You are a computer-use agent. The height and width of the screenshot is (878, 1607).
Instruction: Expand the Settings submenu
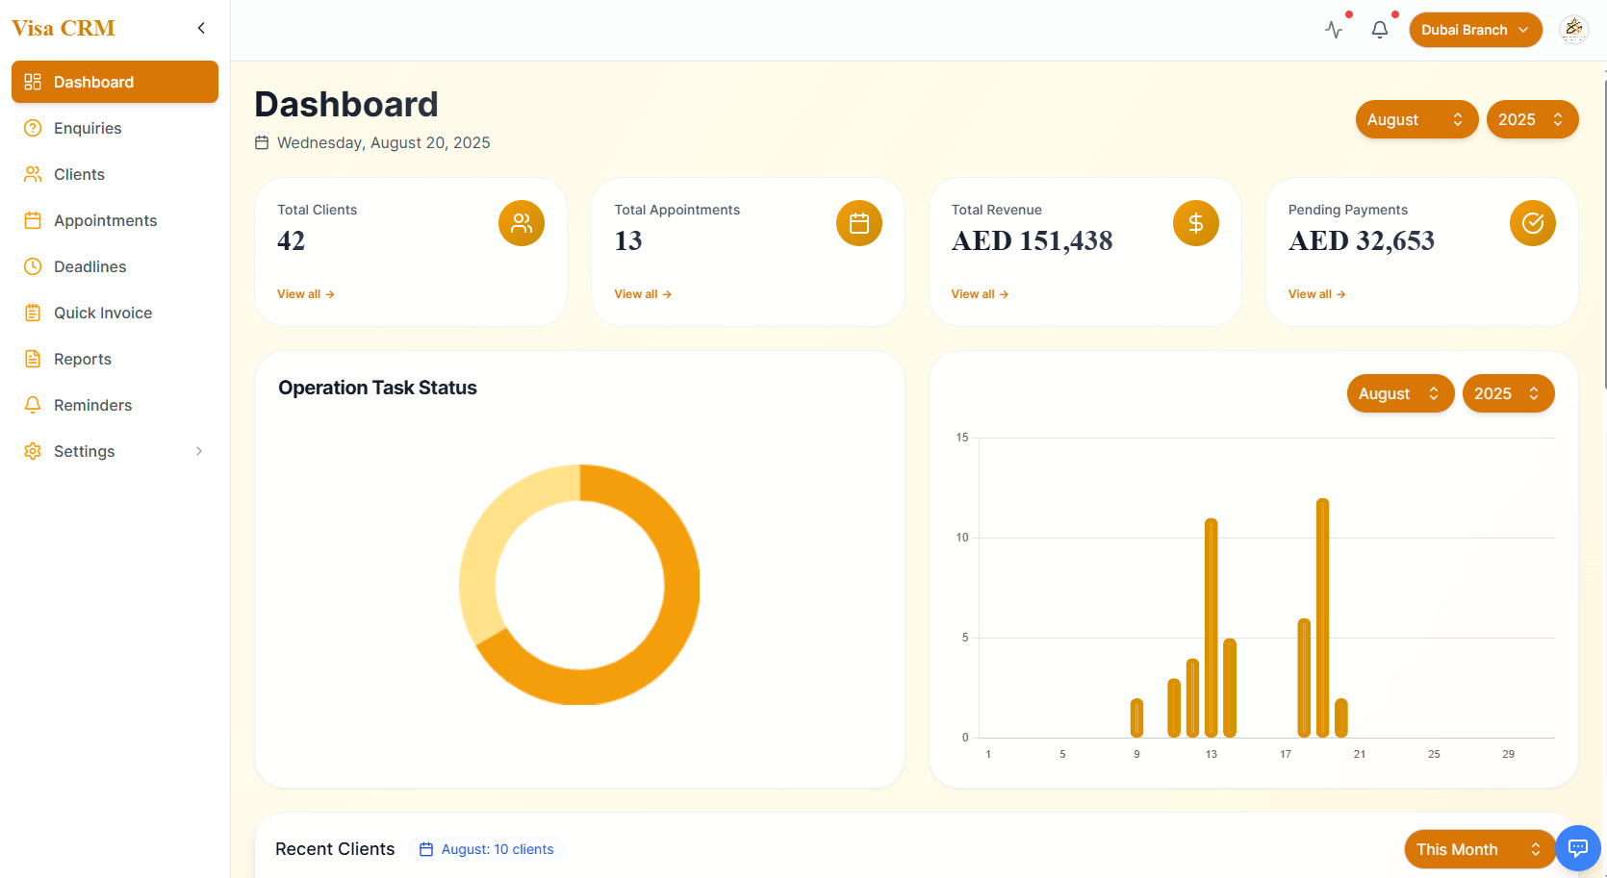coord(199,451)
